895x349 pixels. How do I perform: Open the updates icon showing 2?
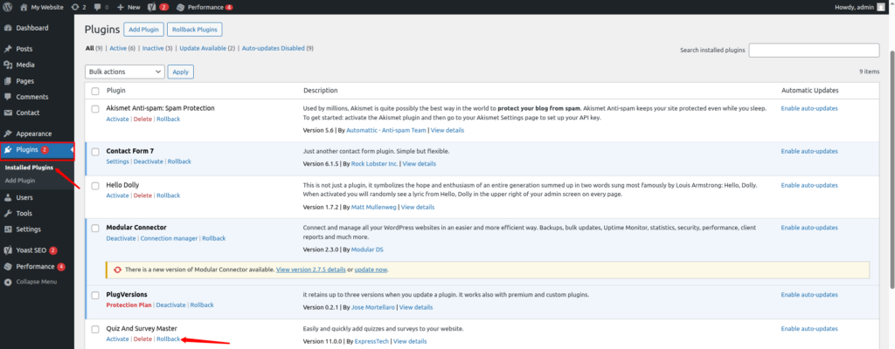pyautogui.click(x=79, y=7)
